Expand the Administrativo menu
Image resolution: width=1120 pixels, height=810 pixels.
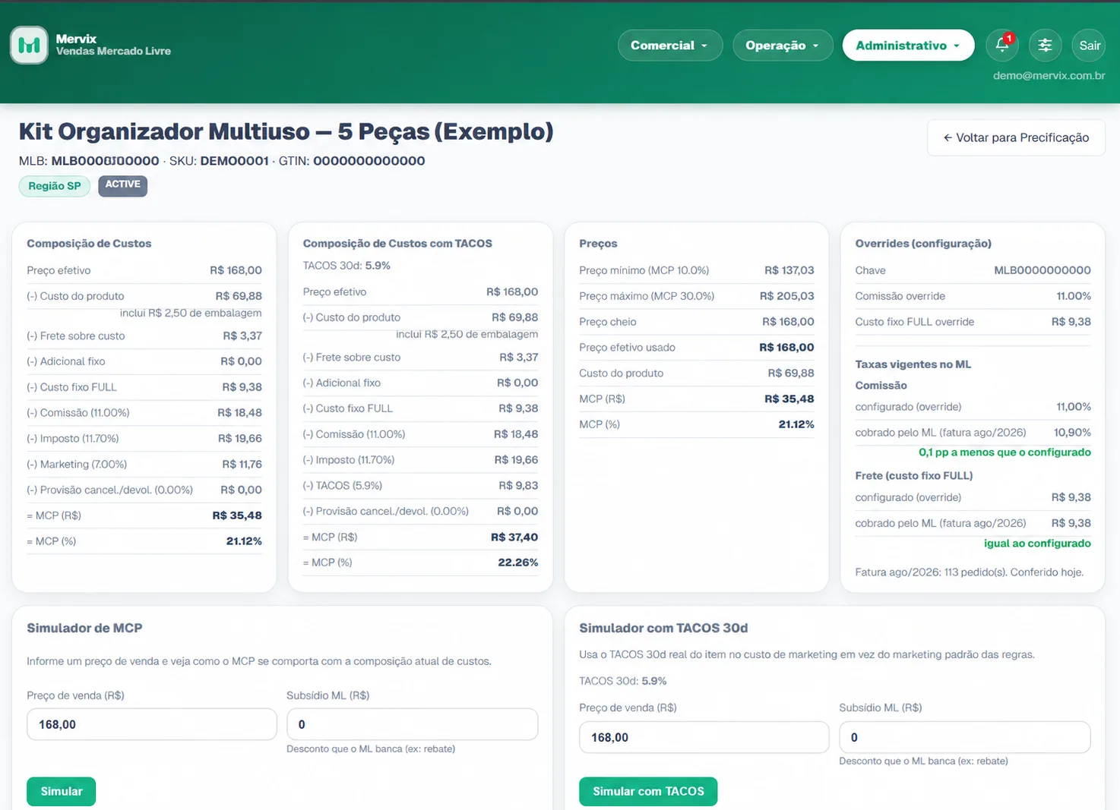coord(908,46)
